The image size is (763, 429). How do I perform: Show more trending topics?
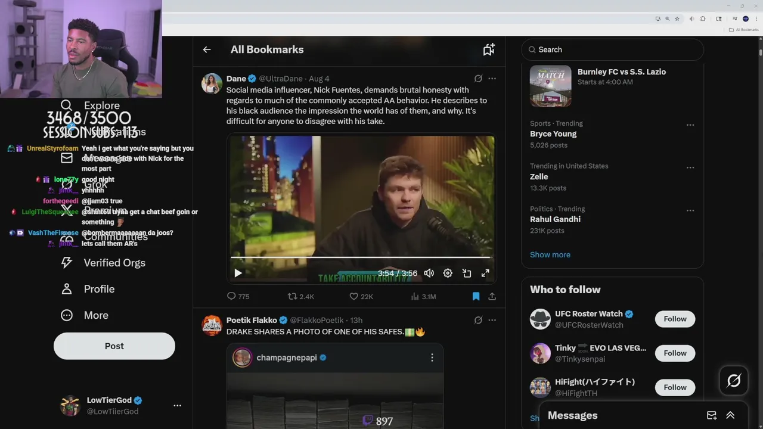(550, 254)
